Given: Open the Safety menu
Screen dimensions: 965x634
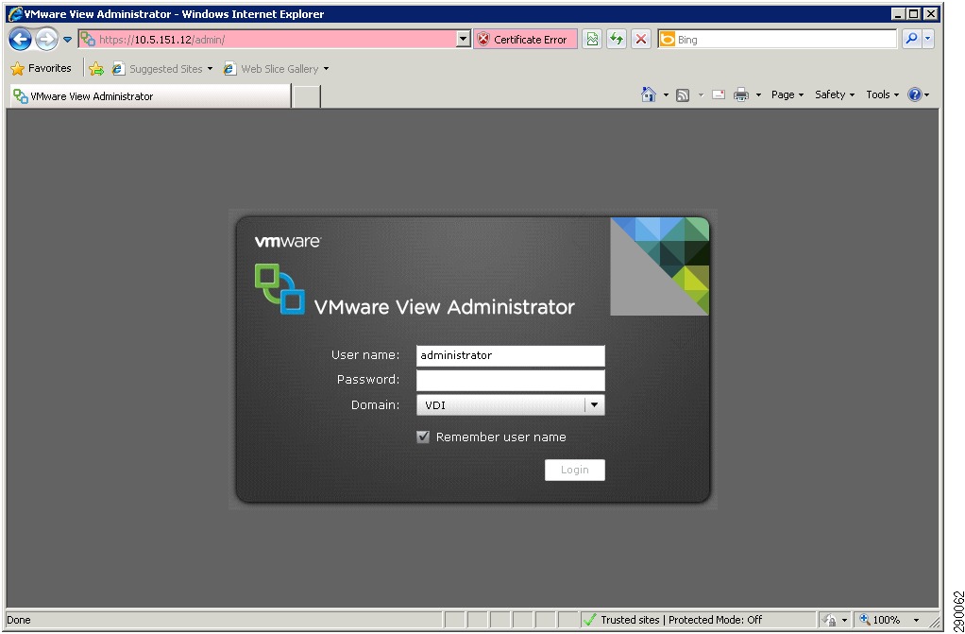Looking at the screenshot, I should pyautogui.click(x=835, y=94).
